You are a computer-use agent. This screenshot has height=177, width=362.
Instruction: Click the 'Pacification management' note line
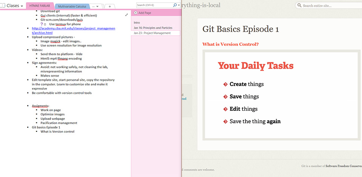click(59, 123)
